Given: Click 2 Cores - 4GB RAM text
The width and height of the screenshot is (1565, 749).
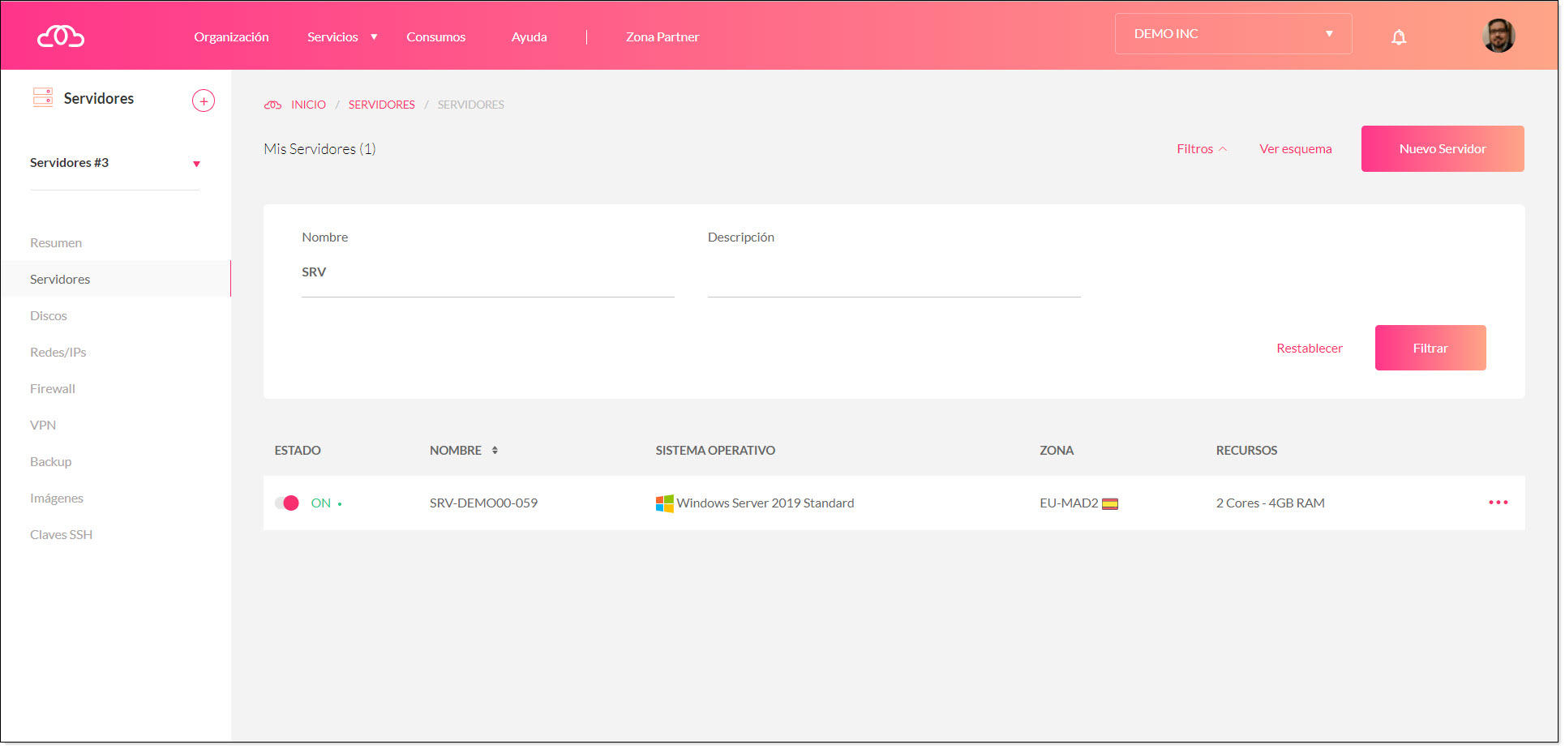Looking at the screenshot, I should click(1270, 503).
